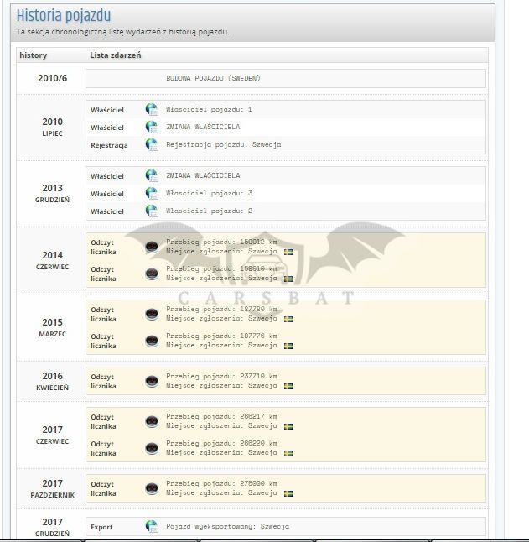The width and height of the screenshot is (529, 542).
Task: Click the 2010/6 date cell
Action: pyautogui.click(x=52, y=78)
